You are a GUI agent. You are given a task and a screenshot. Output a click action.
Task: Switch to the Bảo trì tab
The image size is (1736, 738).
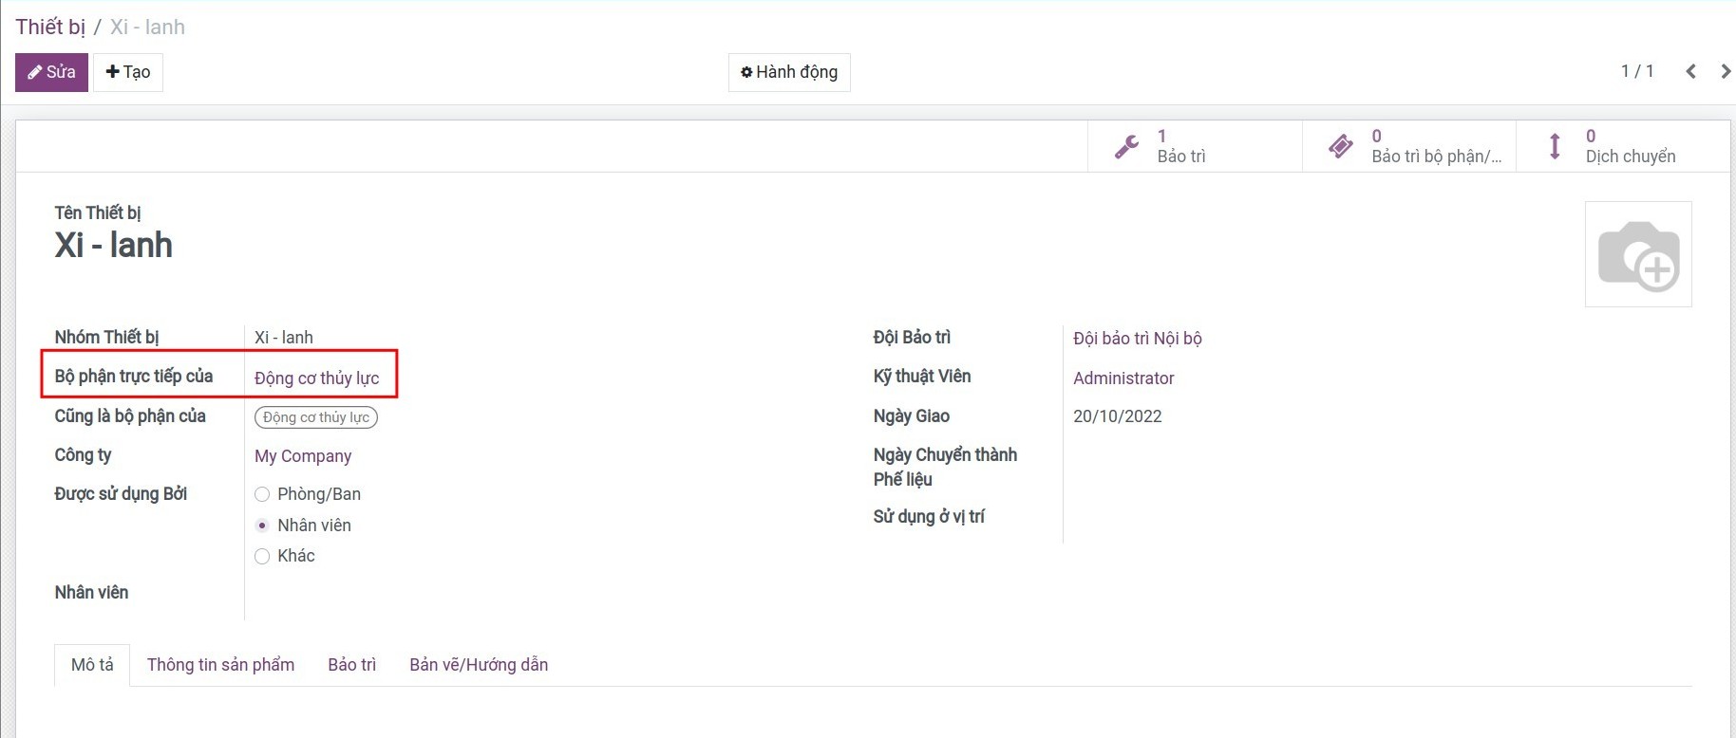[x=351, y=665]
